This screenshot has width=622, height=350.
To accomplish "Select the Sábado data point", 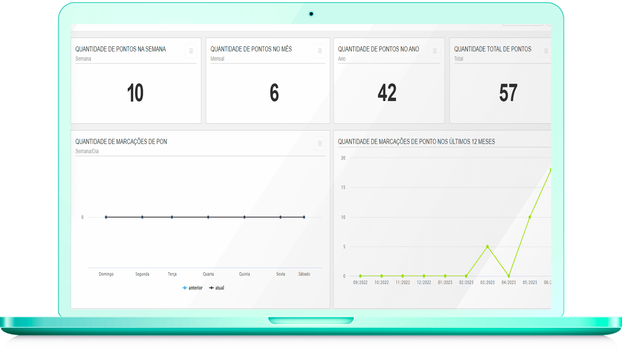I will (x=304, y=217).
